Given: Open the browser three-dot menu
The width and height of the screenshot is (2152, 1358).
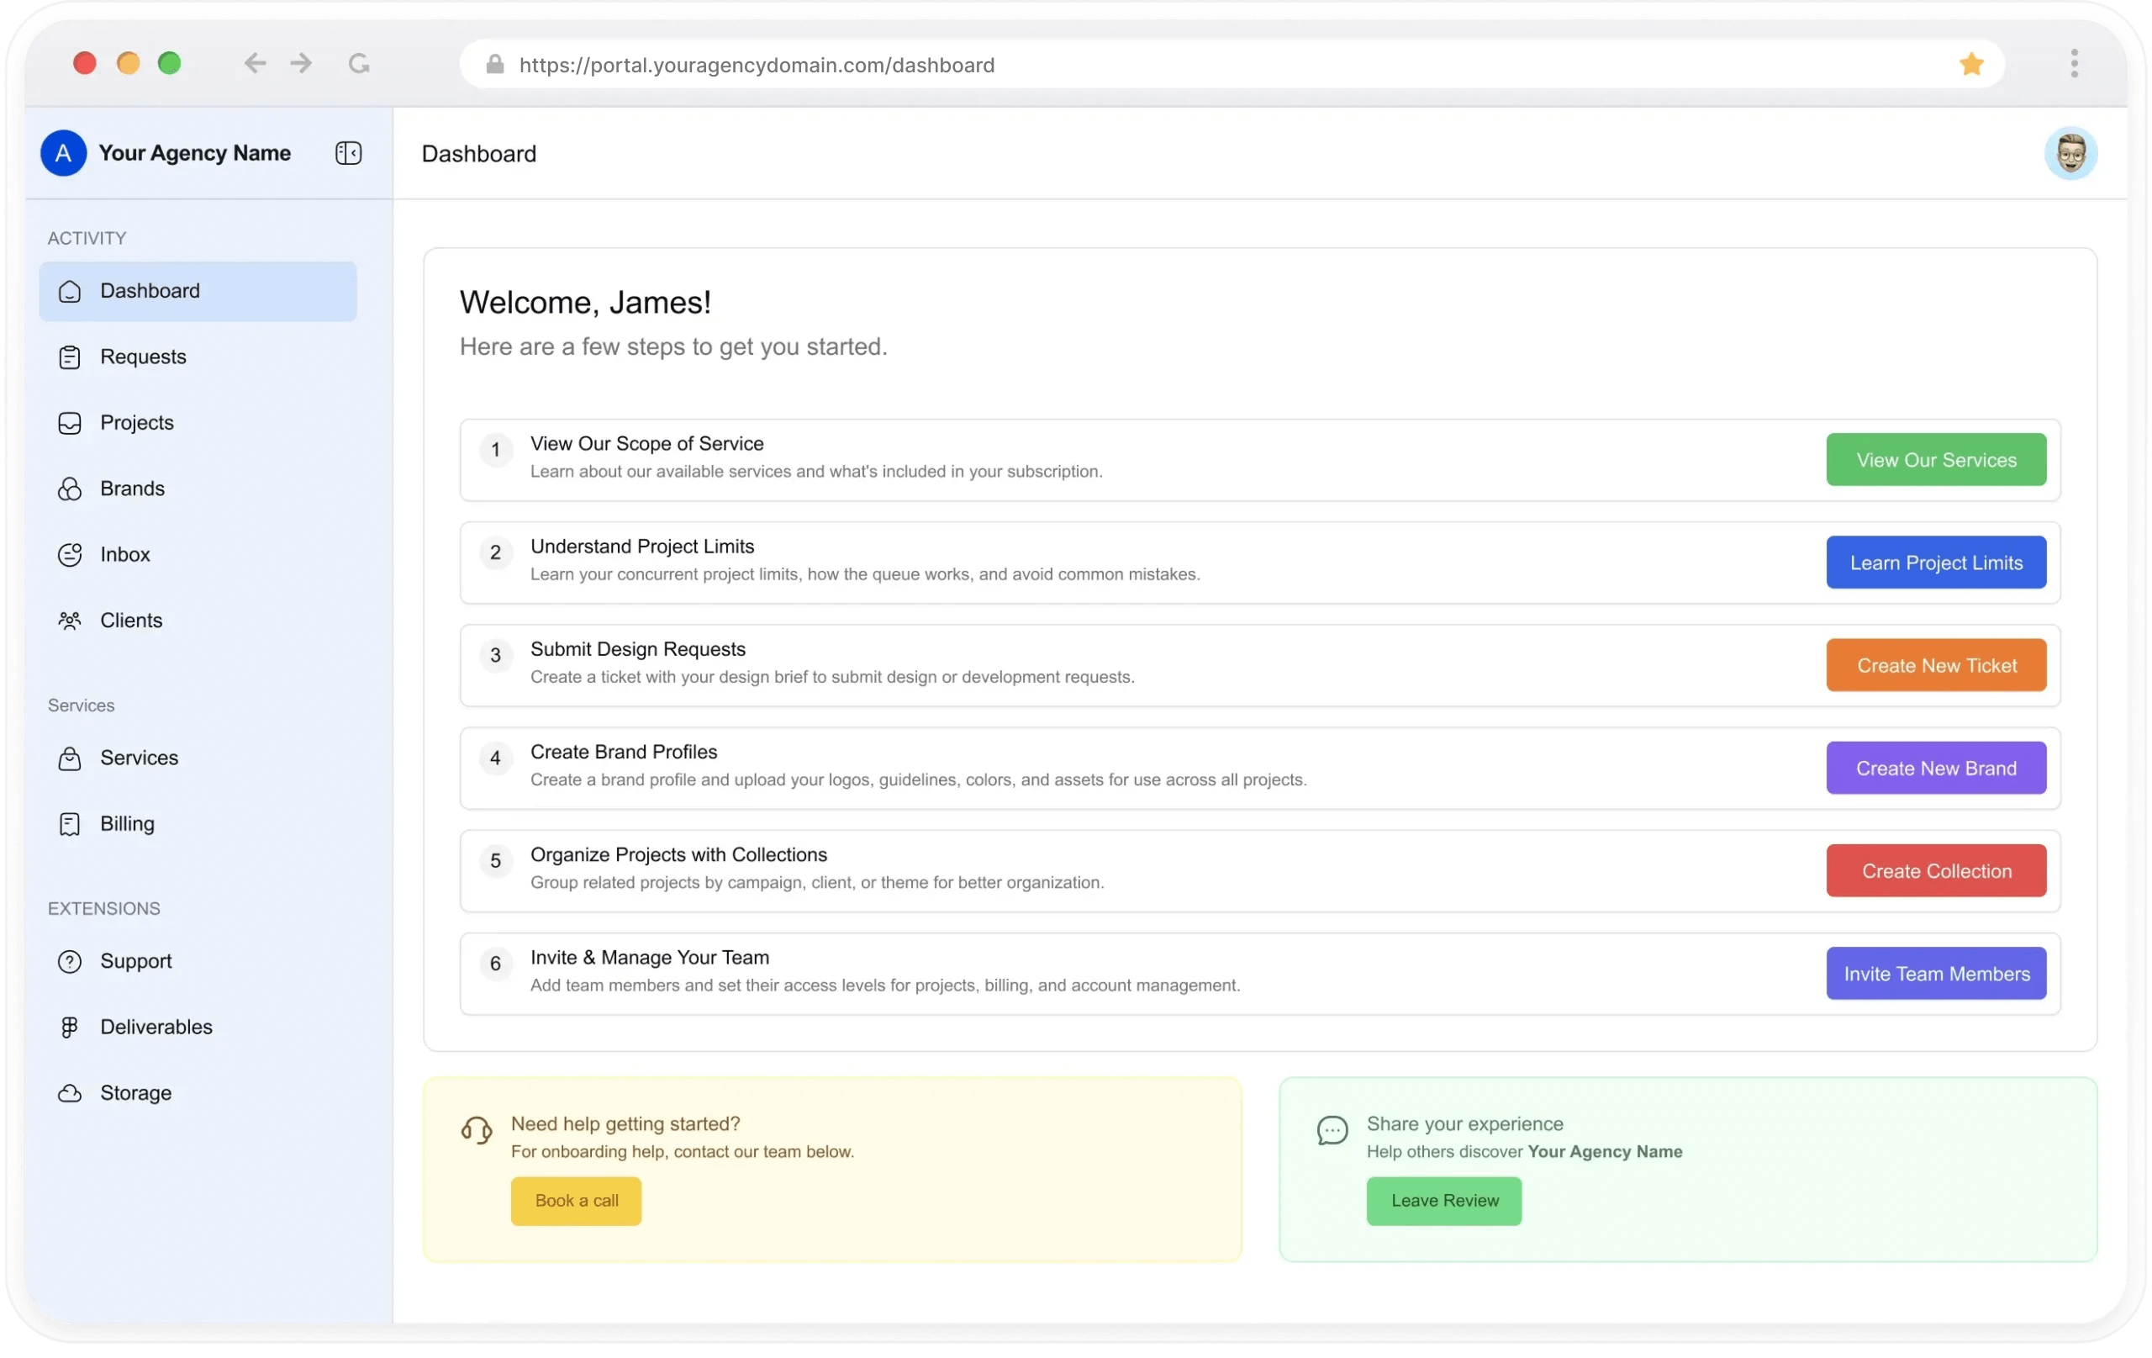Looking at the screenshot, I should 2075,63.
